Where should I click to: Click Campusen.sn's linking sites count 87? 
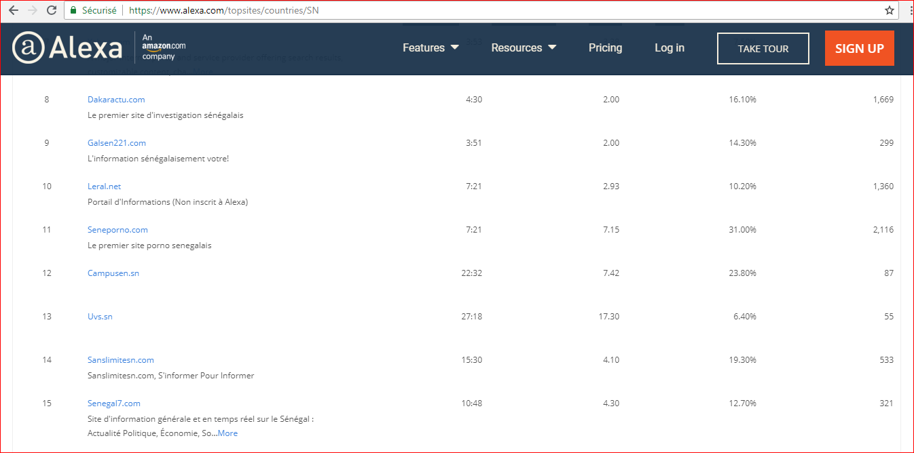[889, 273]
